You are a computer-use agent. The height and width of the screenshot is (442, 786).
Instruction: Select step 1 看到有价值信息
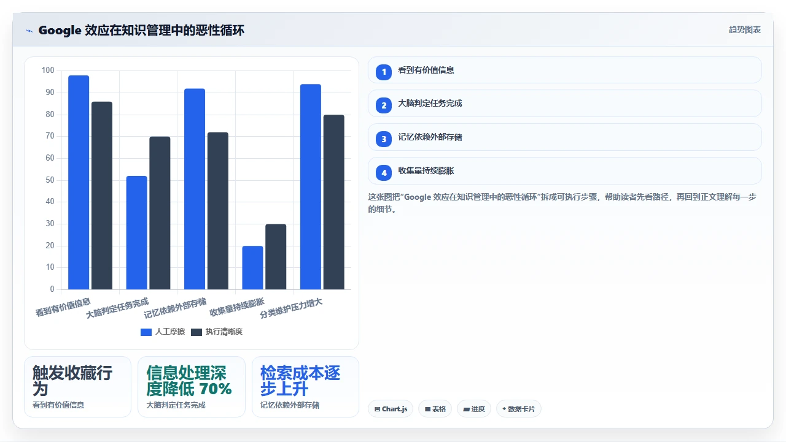pos(564,70)
